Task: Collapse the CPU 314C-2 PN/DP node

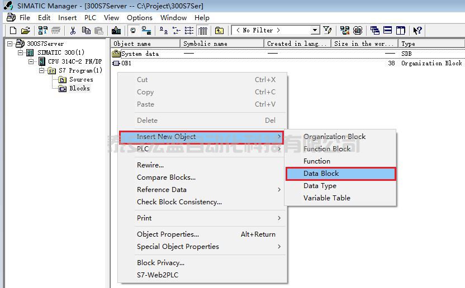Action: tap(31, 61)
